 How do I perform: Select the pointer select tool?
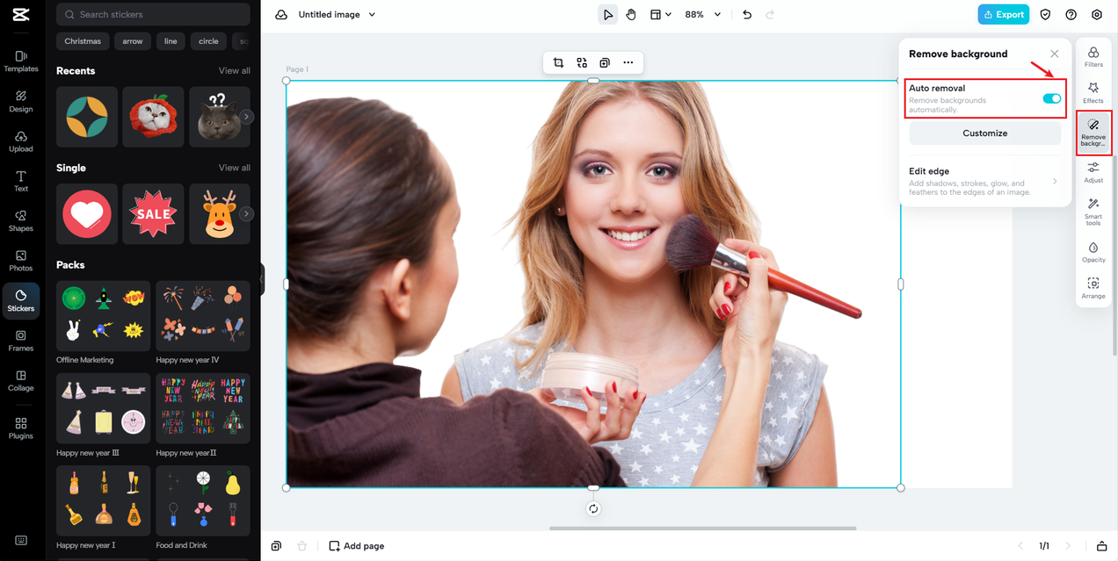tap(607, 15)
